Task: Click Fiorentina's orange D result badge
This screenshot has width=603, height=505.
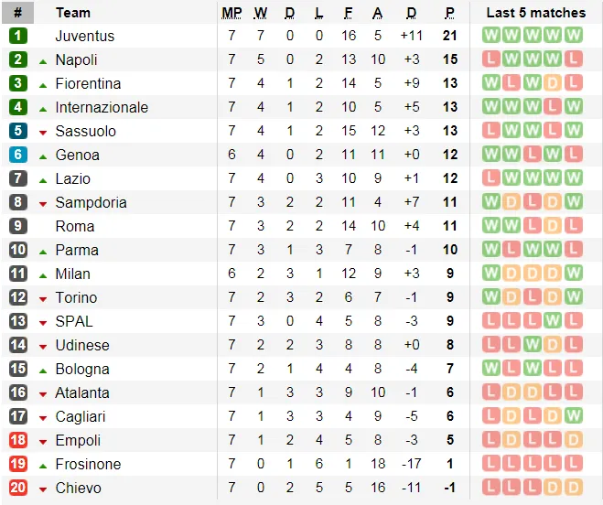Action: (554, 83)
